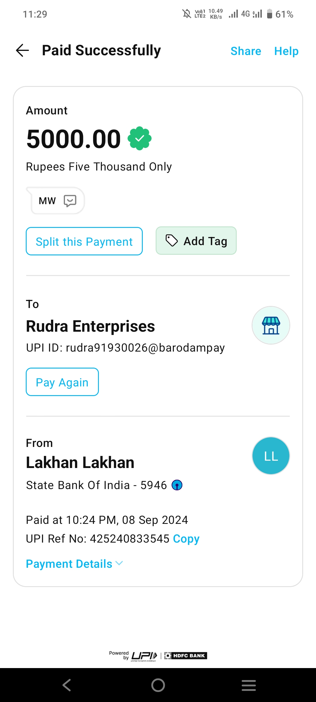Tap the message icon beside MW

70,201
